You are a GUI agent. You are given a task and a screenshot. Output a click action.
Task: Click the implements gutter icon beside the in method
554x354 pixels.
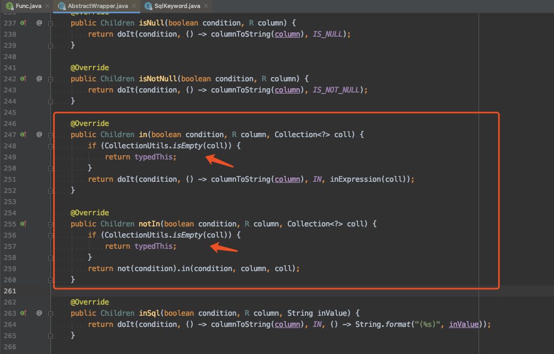tap(23, 134)
